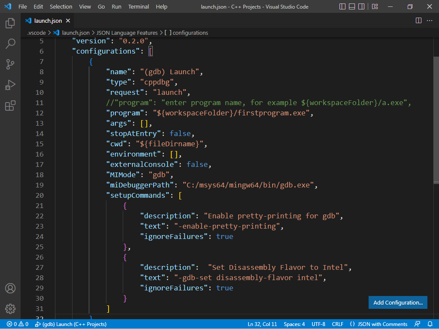The image size is (439, 329).
Task: Click the feedback icon in status bar
Action: pos(417,324)
